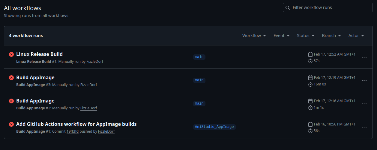Click the failed status icon for Build AppImage #3

click(x=11, y=78)
